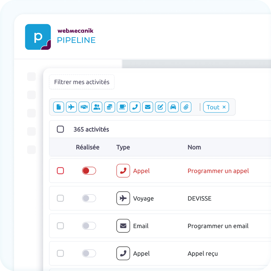Click the handshake meeting filter icon
The image size is (271, 271).
tap(84, 107)
